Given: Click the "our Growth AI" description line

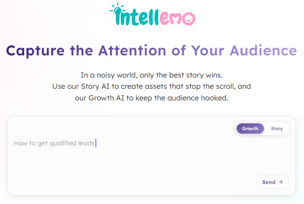Looking at the screenshot, I should [152, 98].
